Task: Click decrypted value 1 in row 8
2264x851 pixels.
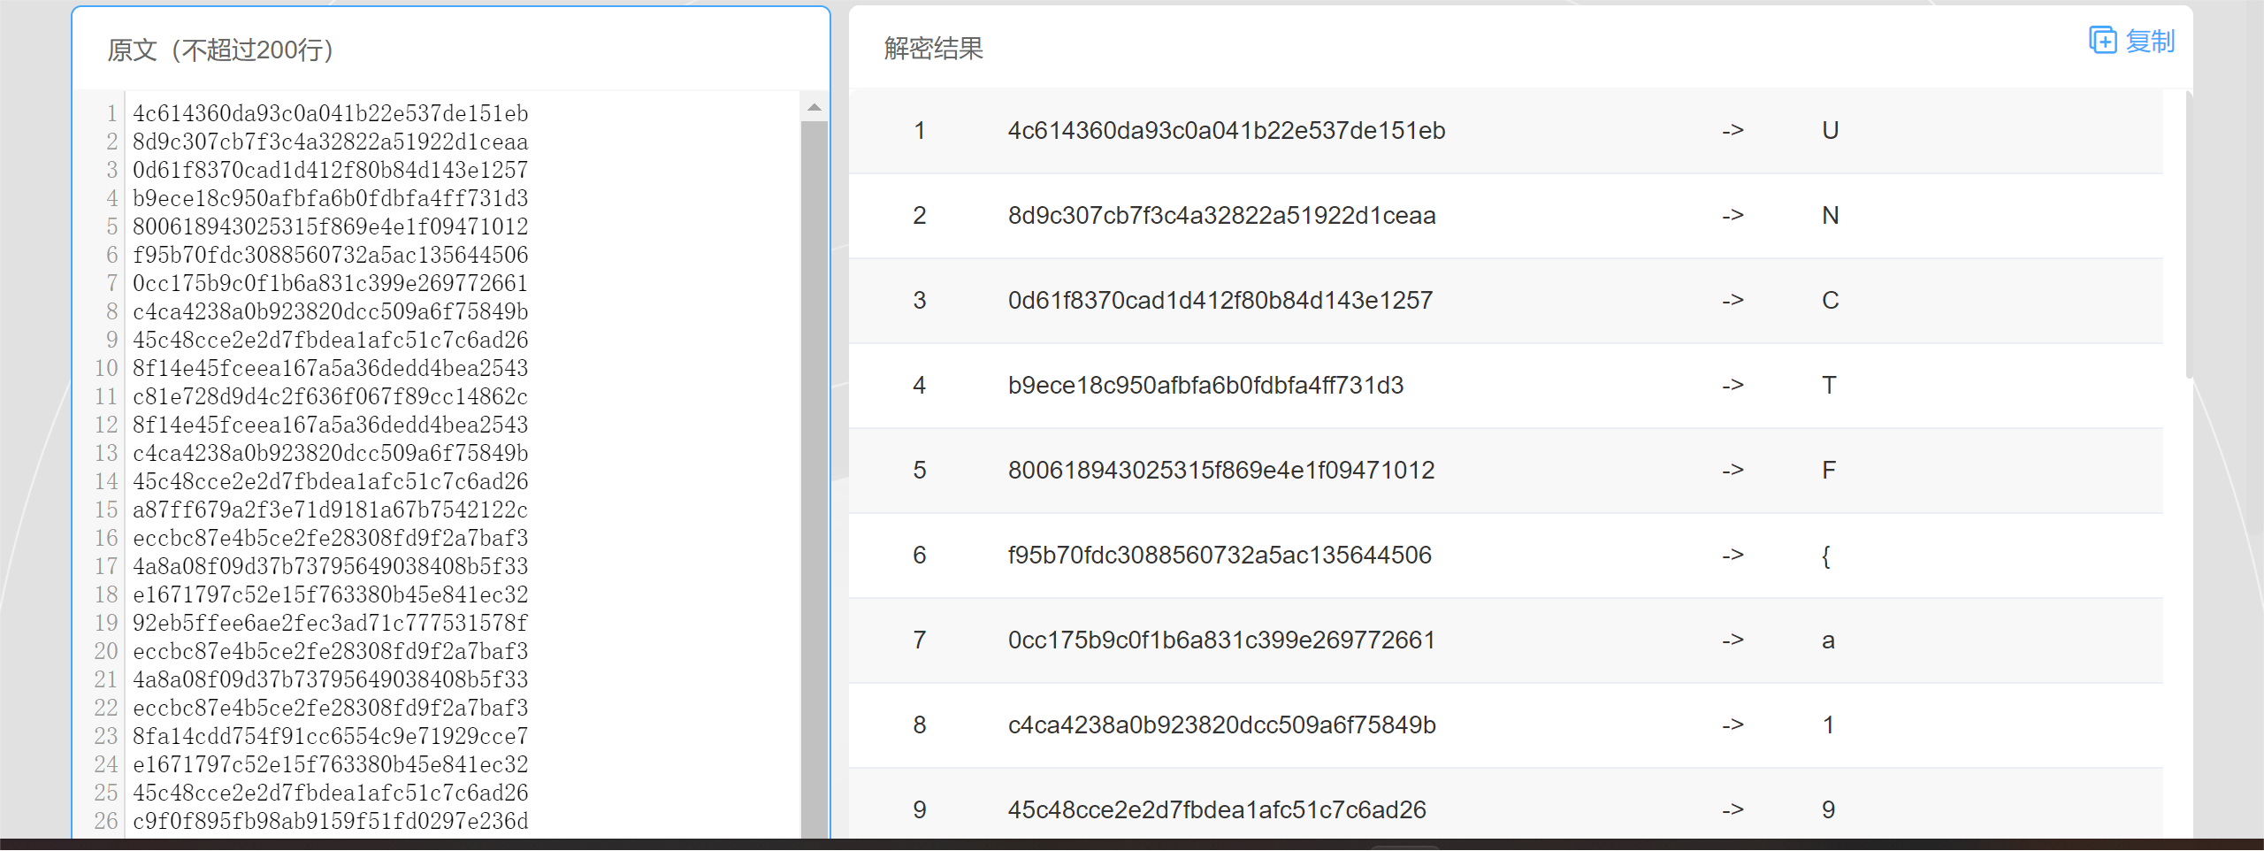Action: point(1828,725)
